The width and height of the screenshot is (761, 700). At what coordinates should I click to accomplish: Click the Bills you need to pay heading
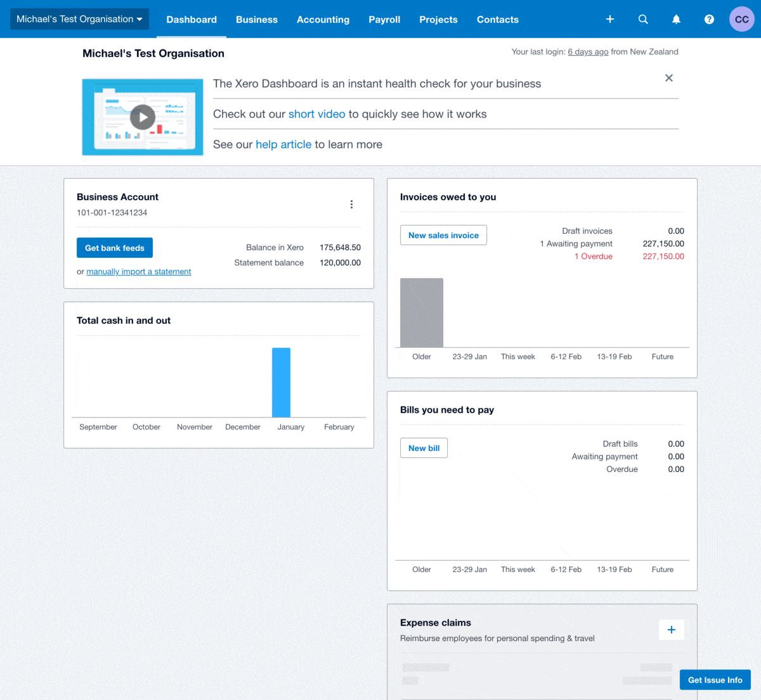[x=447, y=410]
